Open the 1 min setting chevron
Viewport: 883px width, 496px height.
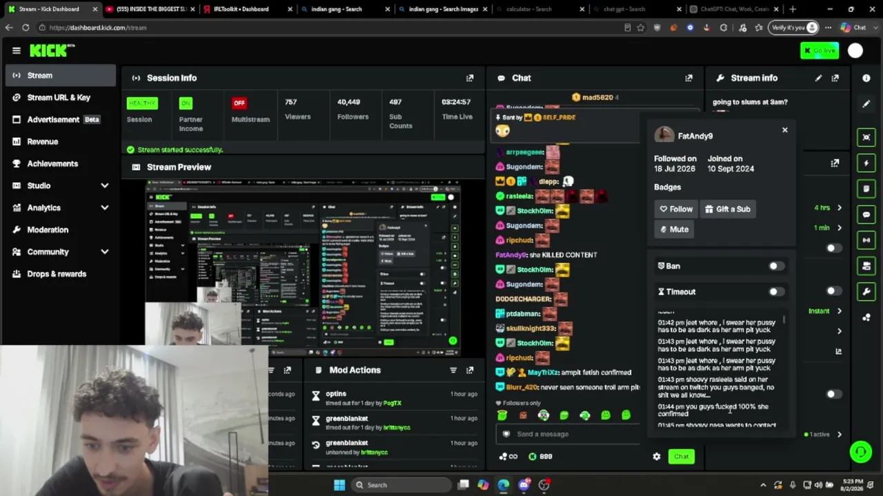[839, 227]
